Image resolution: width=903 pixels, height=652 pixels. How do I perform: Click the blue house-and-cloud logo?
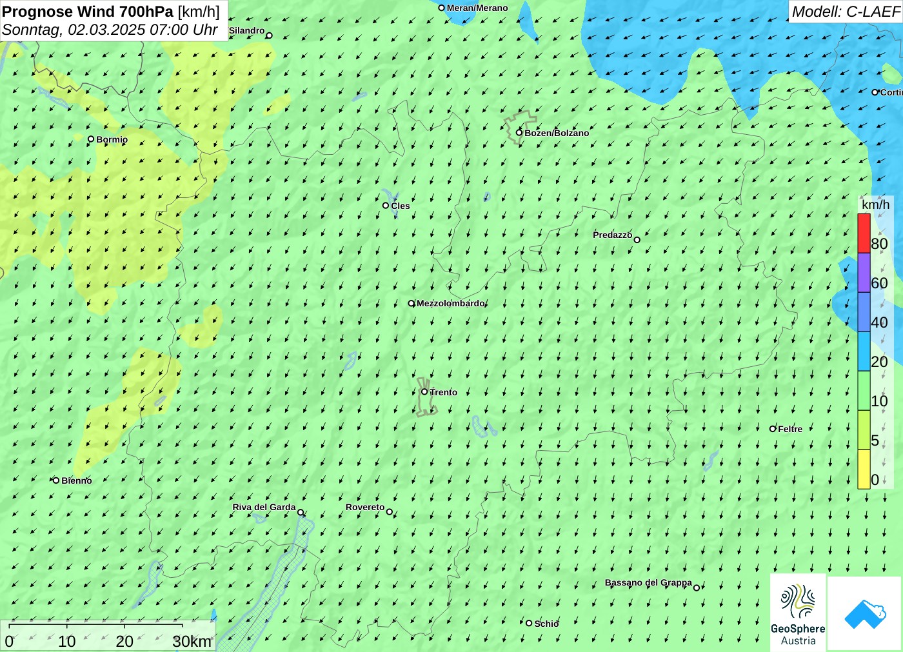pyautogui.click(x=865, y=613)
